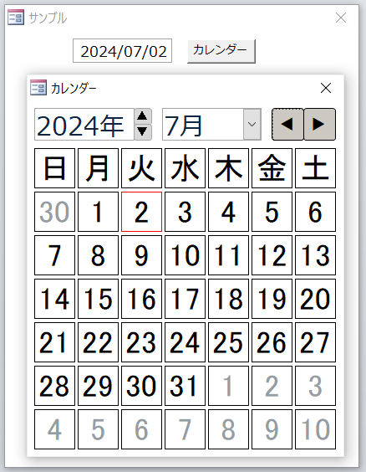Click the サンプル window form icon

click(x=16, y=18)
